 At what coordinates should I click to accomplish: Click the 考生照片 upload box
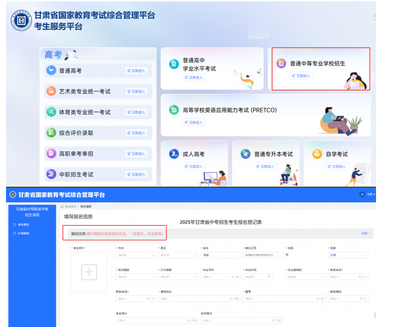point(89,272)
